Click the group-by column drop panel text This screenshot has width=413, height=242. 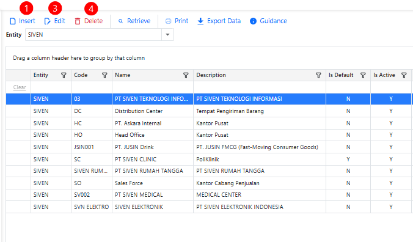point(79,58)
